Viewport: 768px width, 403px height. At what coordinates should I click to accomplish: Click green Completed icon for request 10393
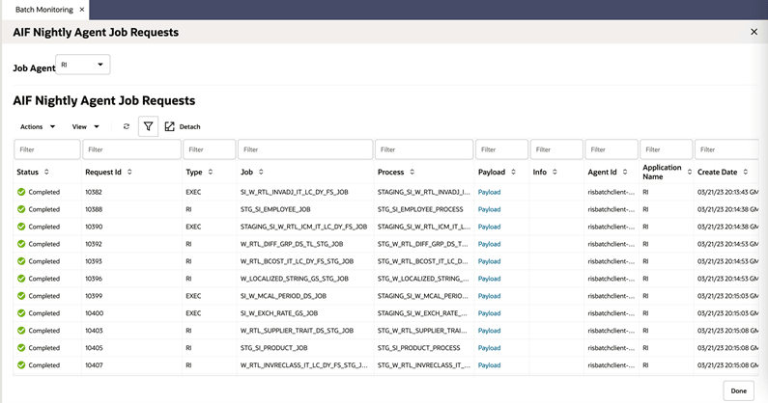[x=21, y=261]
